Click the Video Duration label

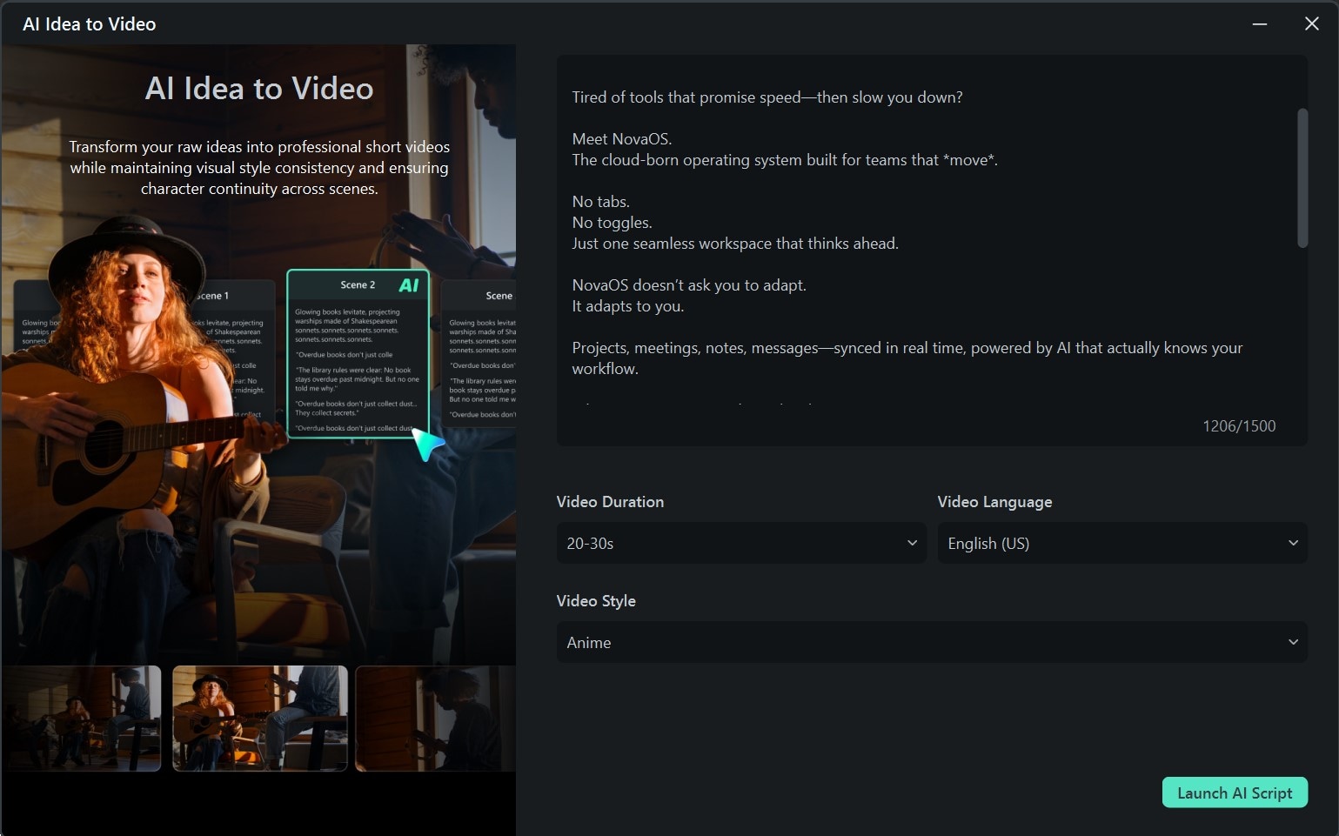pyautogui.click(x=610, y=502)
